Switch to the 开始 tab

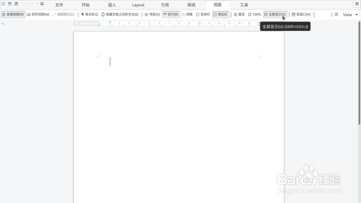[x=86, y=5]
